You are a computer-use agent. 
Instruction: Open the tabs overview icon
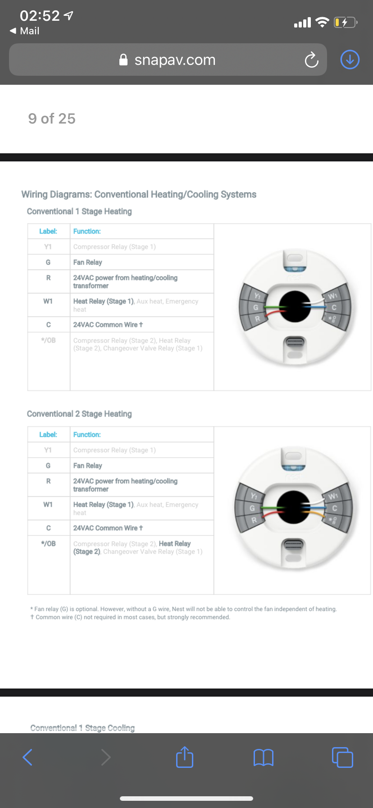coord(342,757)
